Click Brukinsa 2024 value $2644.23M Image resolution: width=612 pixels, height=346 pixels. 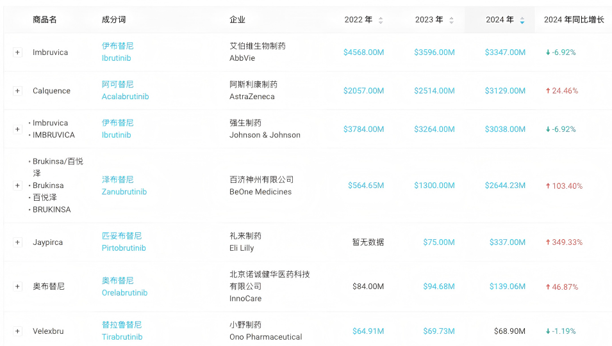click(505, 185)
